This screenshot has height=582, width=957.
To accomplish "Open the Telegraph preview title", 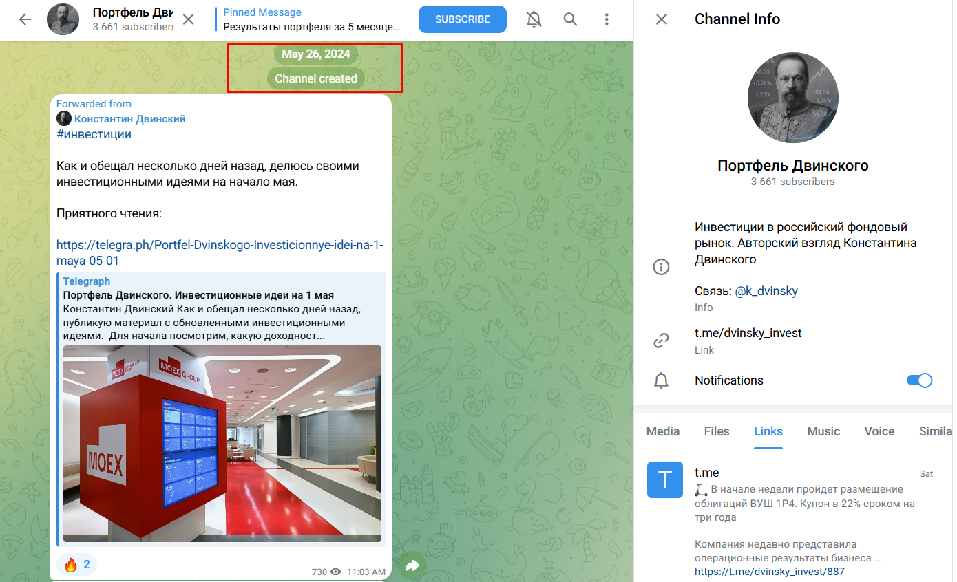I will point(198,295).
